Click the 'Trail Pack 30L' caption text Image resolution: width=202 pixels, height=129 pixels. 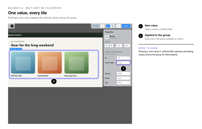point(16,76)
